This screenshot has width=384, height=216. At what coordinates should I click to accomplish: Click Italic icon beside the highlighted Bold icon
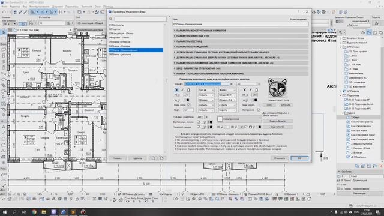(182, 90)
